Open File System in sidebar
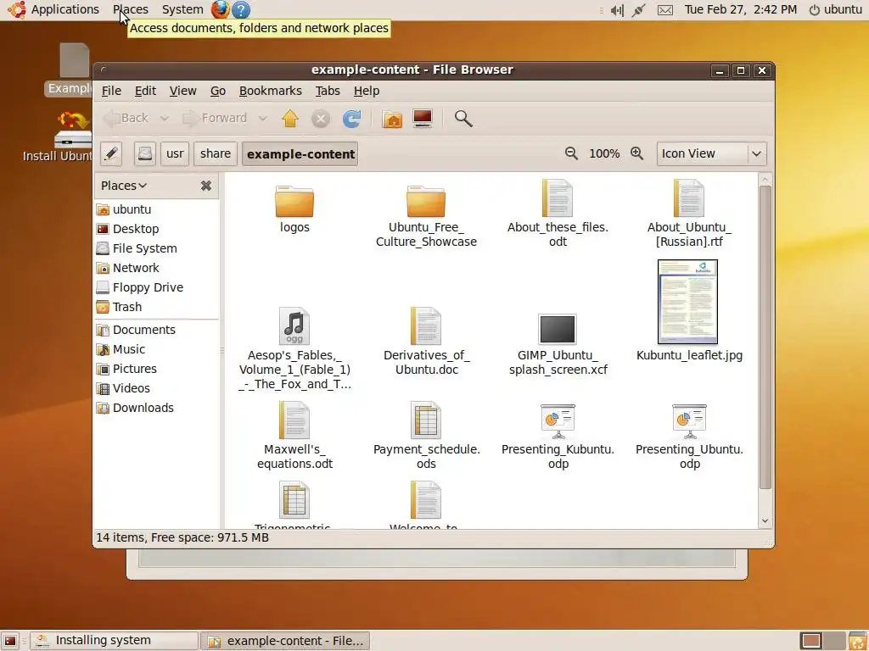Viewport: 869px width, 651px height. (157, 248)
